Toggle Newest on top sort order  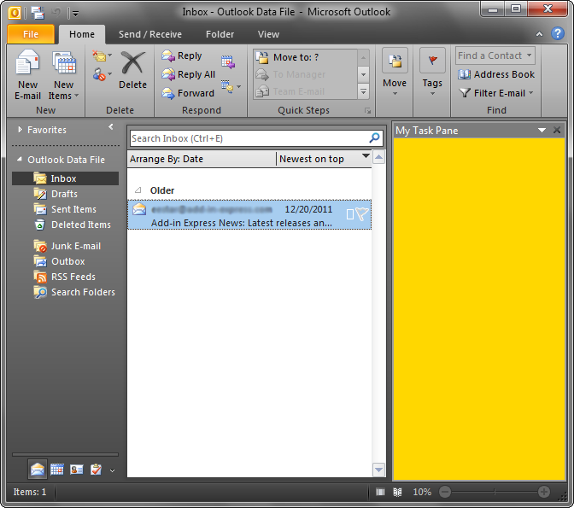pyautogui.click(x=324, y=159)
